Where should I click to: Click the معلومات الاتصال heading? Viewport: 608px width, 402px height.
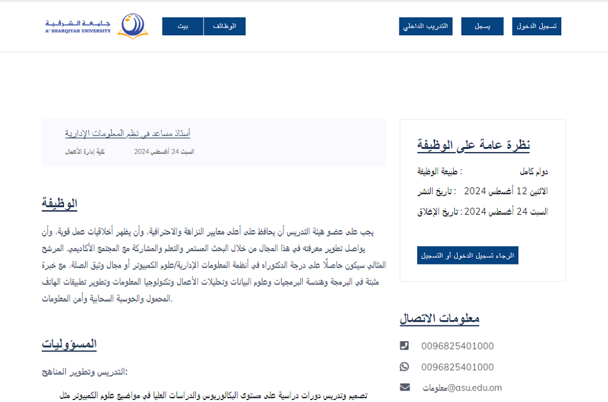pyautogui.click(x=439, y=318)
